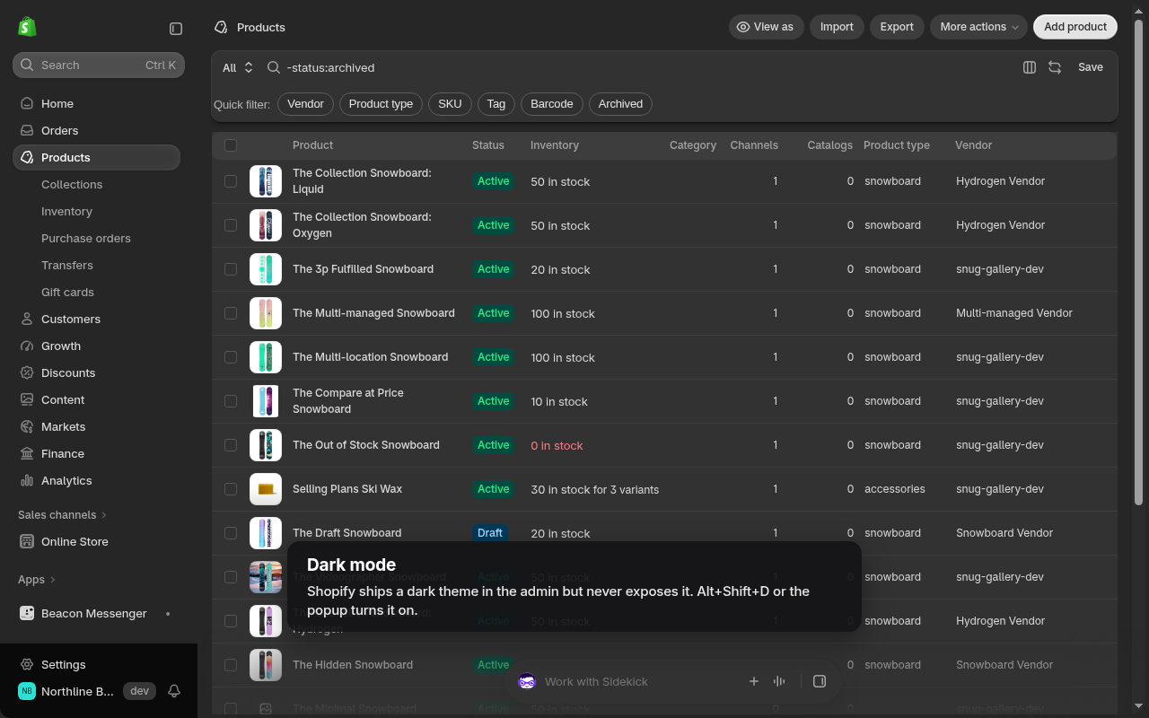The image size is (1149, 718).
Task: Click the Import button
Action: (837, 27)
